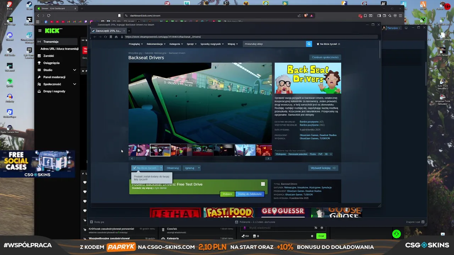
Task: Launch OBS Studio from the desktop
Action: [x=10, y=52]
